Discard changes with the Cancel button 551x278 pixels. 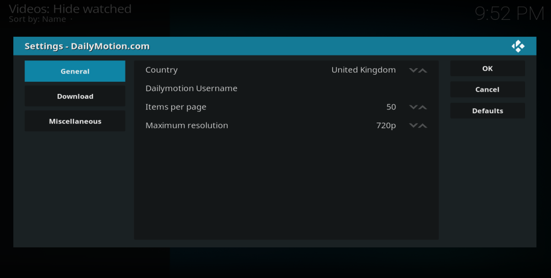tap(488, 90)
